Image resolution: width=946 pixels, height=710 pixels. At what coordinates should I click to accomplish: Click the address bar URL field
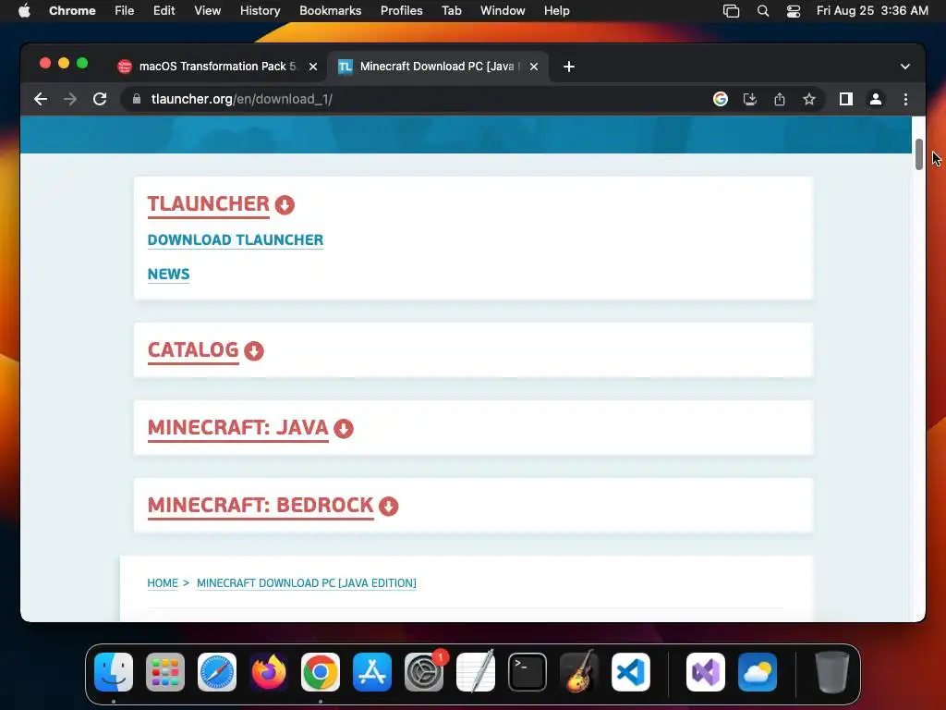click(x=422, y=99)
